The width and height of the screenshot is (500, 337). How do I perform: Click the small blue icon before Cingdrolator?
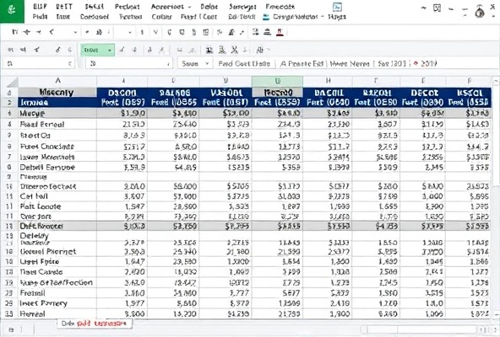pos(265,17)
